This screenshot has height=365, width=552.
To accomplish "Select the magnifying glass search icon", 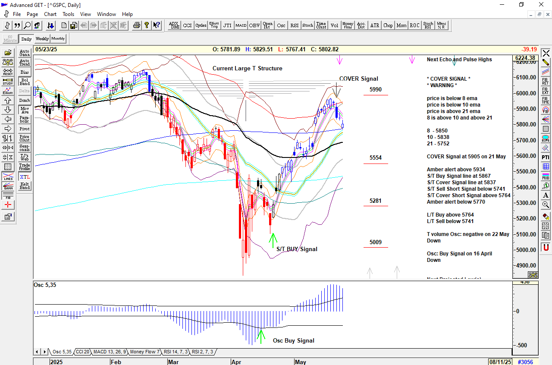I will [27, 25].
